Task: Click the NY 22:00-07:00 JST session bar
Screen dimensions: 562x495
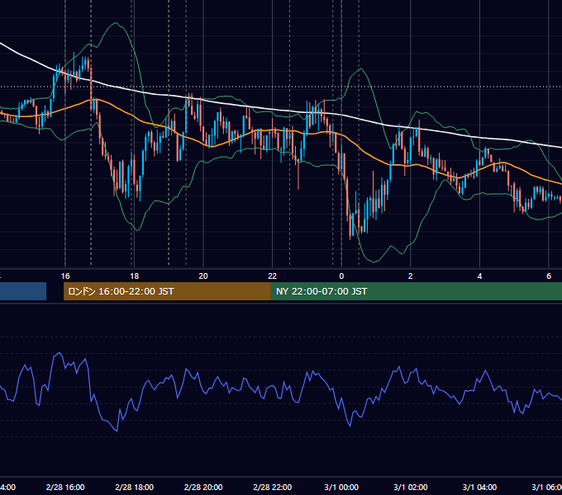Action: tap(416, 291)
